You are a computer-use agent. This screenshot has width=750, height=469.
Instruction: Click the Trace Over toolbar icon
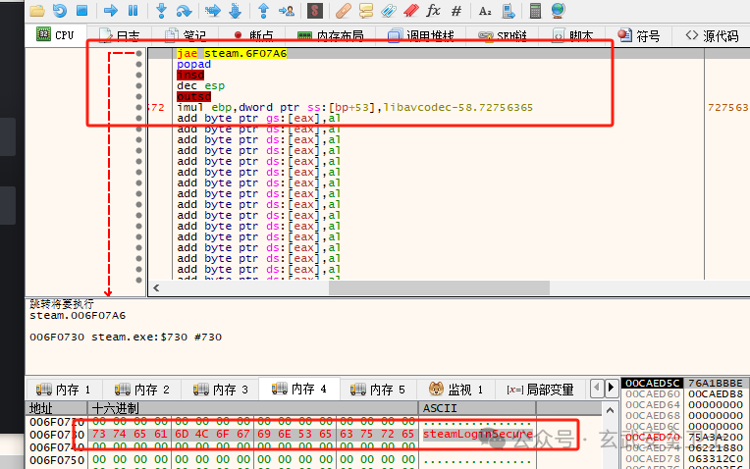click(x=235, y=10)
